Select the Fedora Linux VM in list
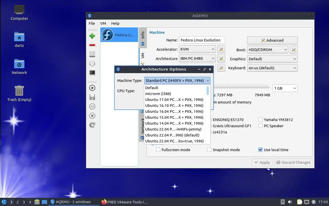The image size is (329, 206). [x=119, y=35]
